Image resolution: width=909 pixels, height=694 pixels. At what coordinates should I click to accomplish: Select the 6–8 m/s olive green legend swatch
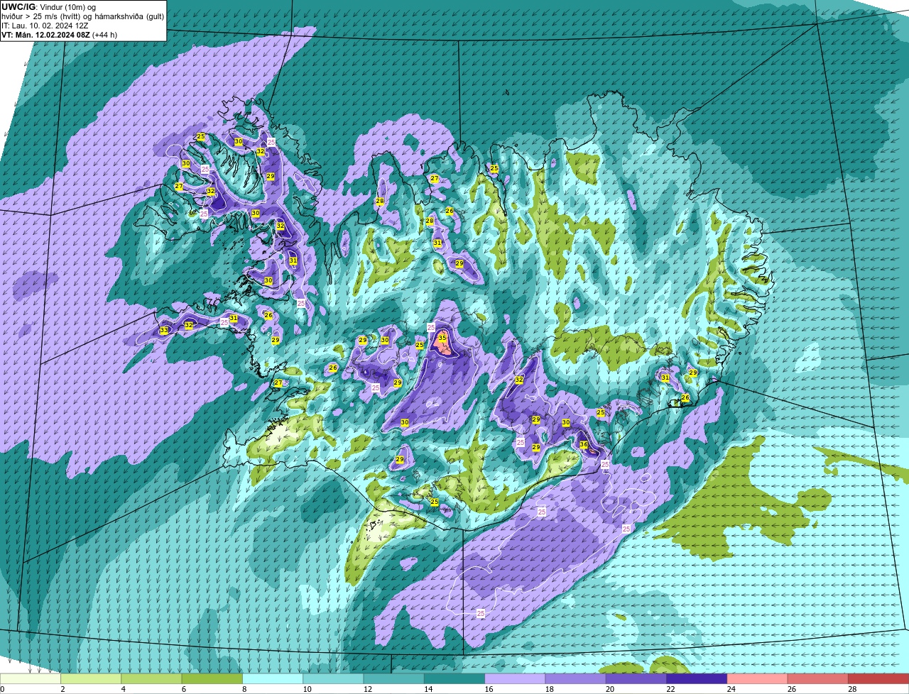[x=212, y=679]
